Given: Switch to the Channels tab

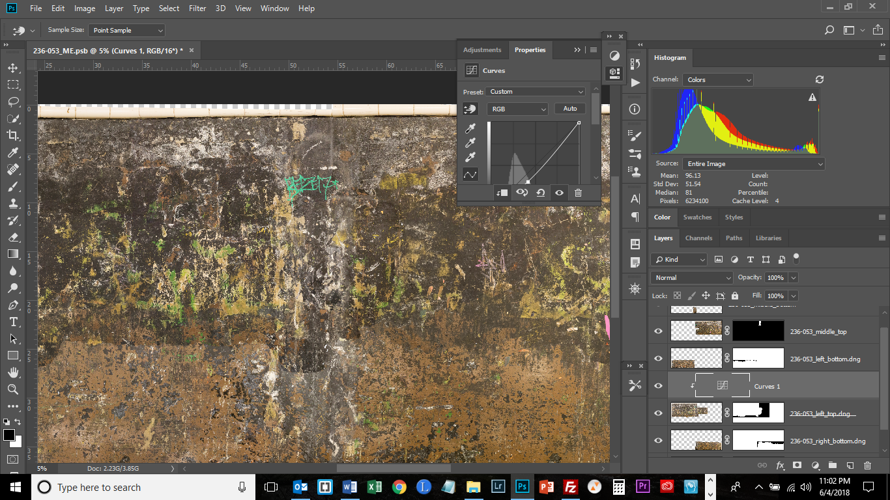Looking at the screenshot, I should pyautogui.click(x=698, y=238).
